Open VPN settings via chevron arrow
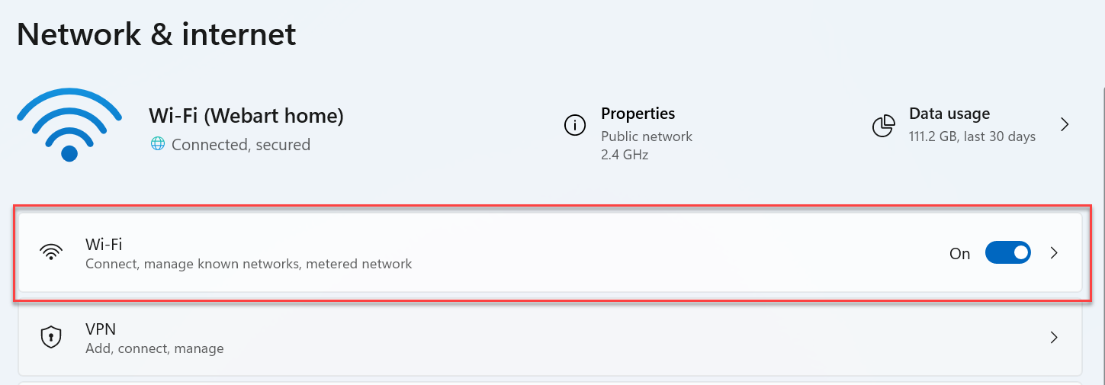Screen dimensions: 1105x385 click(x=1054, y=338)
